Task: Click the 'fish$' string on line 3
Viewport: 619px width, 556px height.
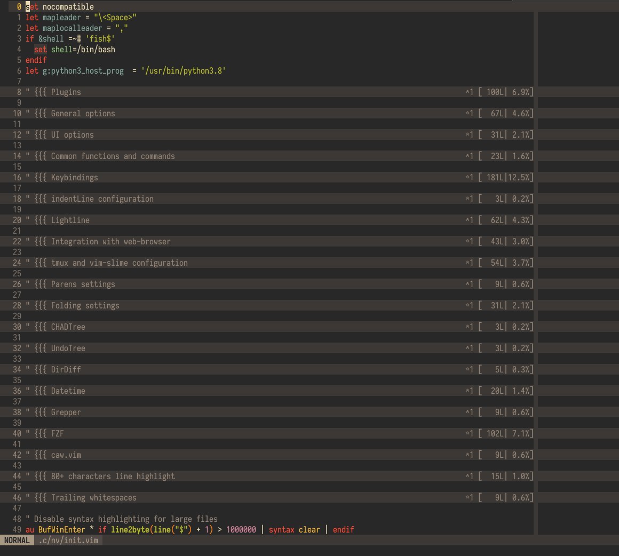Action: [100, 39]
